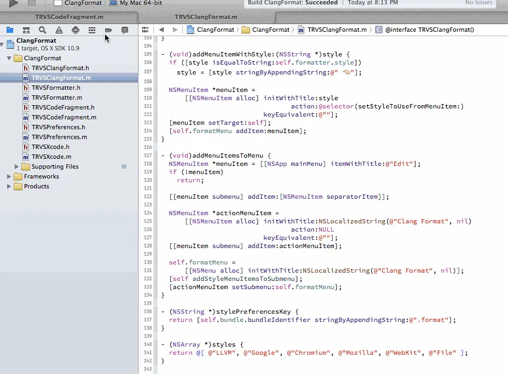Collapse the ClangFormat project root
Image resolution: width=508 pixels, height=374 pixels.
[2, 44]
